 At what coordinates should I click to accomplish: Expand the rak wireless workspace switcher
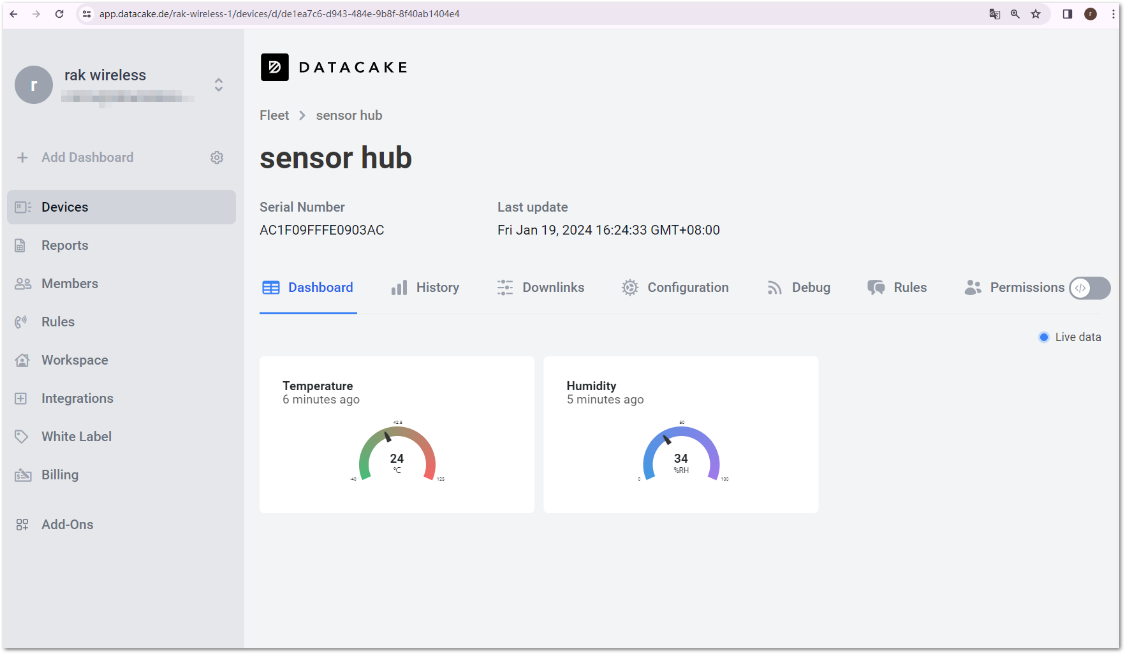(219, 85)
